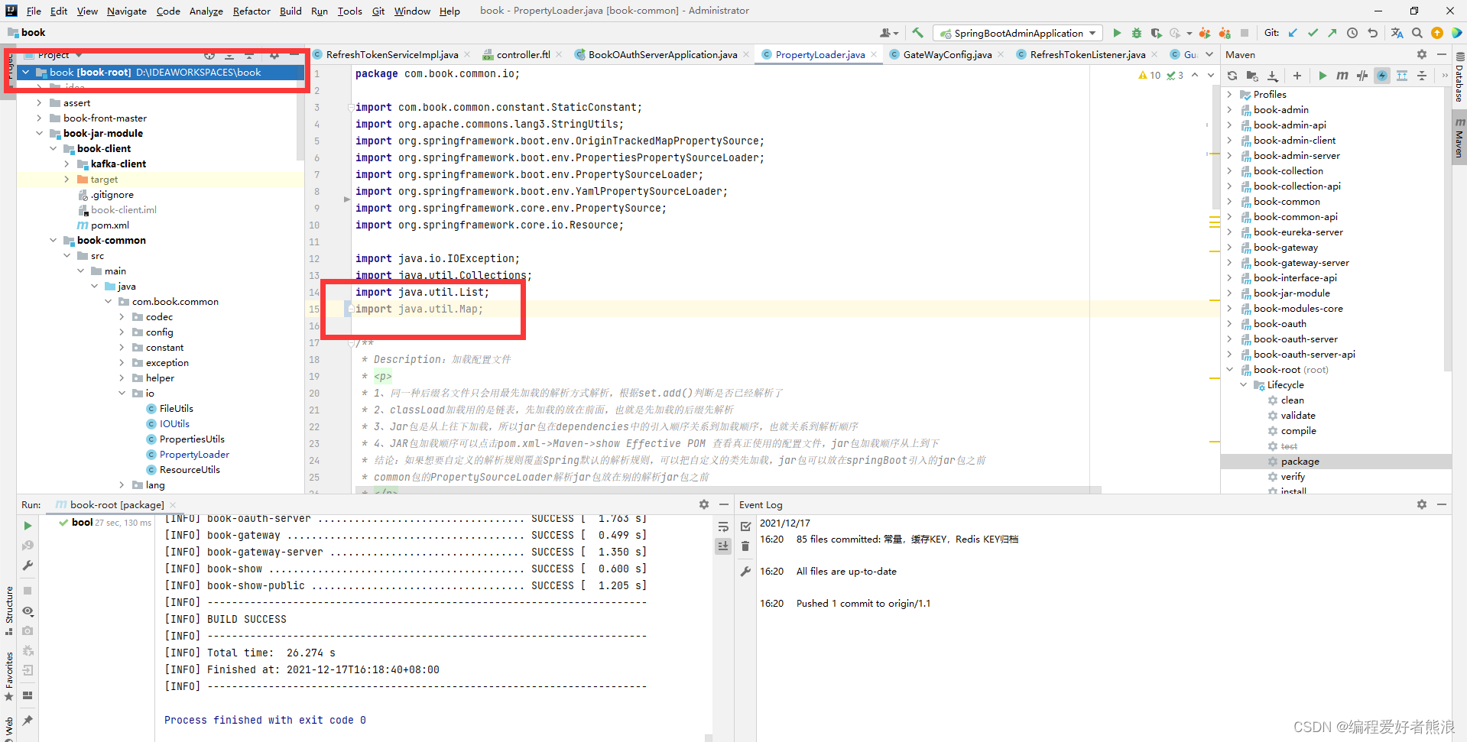Build project with the hammer icon
The image size is (1467, 742).
pos(917,33)
